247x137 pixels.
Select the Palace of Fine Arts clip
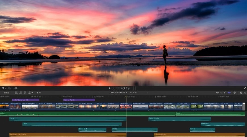(47, 106)
